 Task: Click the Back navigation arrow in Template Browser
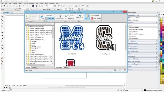point(27,17)
